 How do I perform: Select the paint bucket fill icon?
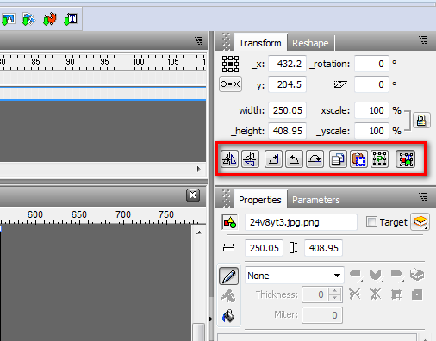click(x=228, y=316)
